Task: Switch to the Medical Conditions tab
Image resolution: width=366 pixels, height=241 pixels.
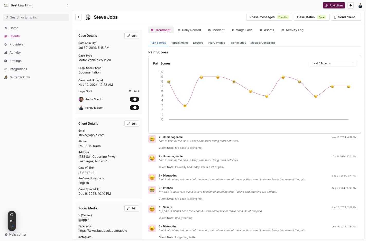Action: coord(263,43)
